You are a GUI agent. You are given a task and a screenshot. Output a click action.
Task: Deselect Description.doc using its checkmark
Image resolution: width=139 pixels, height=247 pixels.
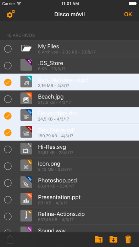coord(8,116)
